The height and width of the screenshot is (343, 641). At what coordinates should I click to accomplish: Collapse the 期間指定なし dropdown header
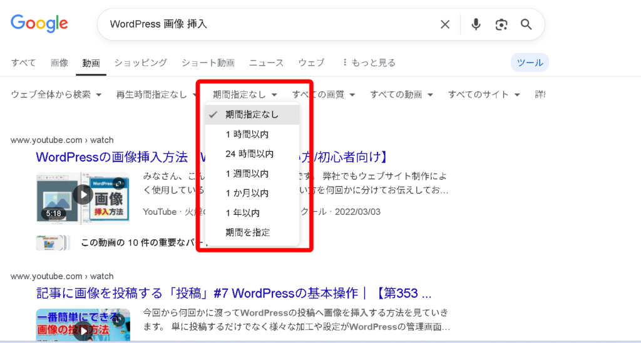coord(245,94)
